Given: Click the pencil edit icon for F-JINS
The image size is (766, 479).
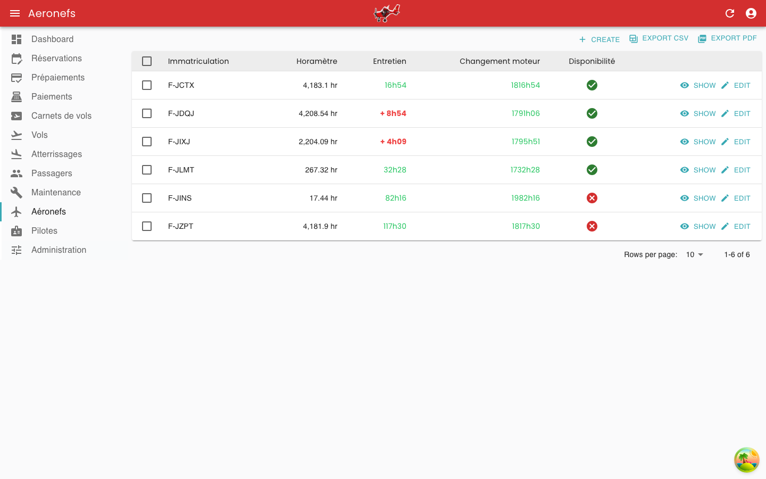Looking at the screenshot, I should tap(725, 198).
